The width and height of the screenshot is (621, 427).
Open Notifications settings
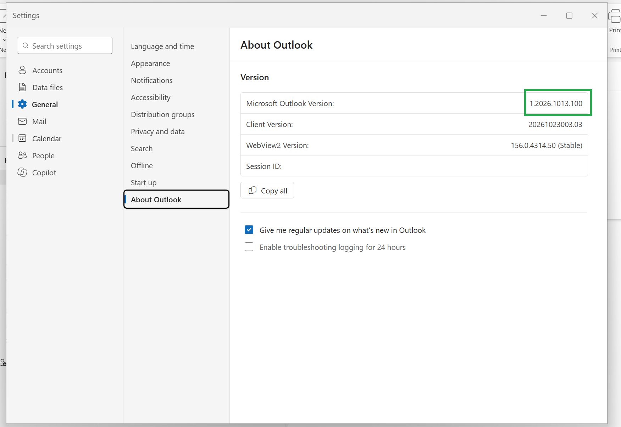point(152,81)
